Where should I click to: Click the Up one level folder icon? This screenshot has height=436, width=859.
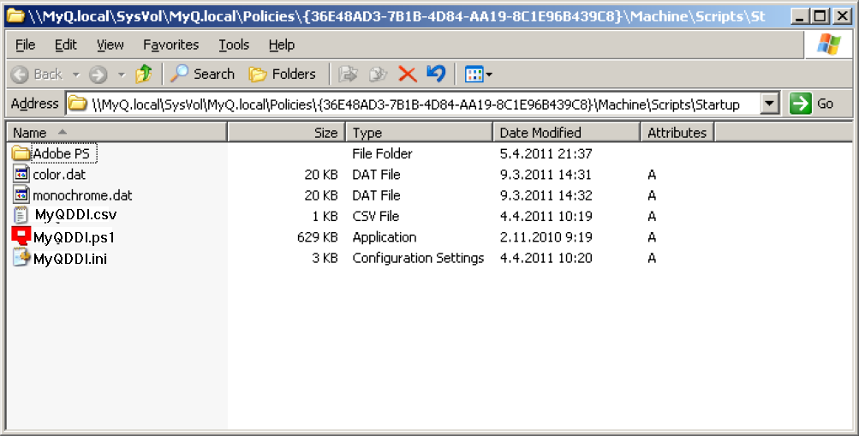(144, 75)
